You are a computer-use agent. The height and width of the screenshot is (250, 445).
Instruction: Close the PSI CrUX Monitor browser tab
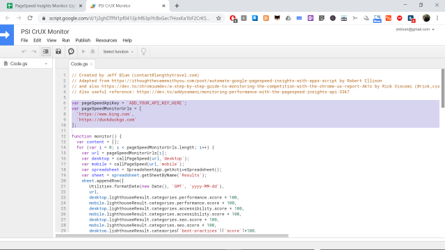point(164,6)
